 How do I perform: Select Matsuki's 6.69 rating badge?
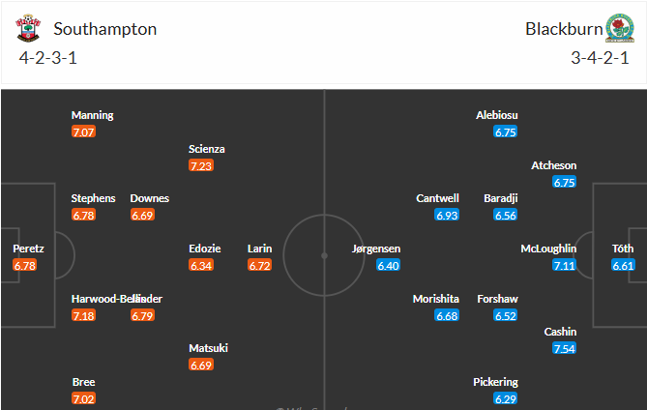click(x=200, y=365)
